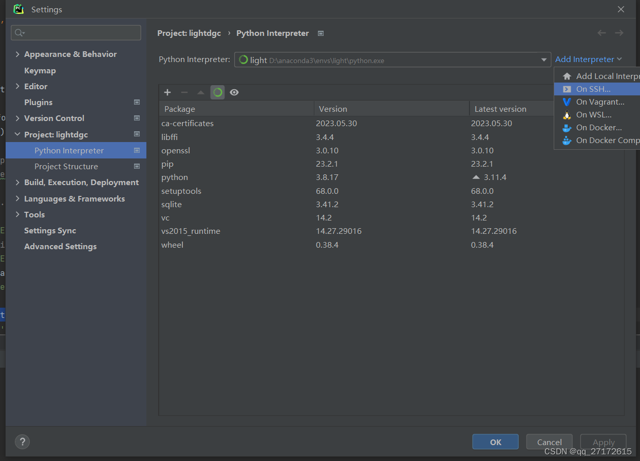Select Add Local Interpreter menu entry
The height and width of the screenshot is (461, 640).
pyautogui.click(x=597, y=76)
